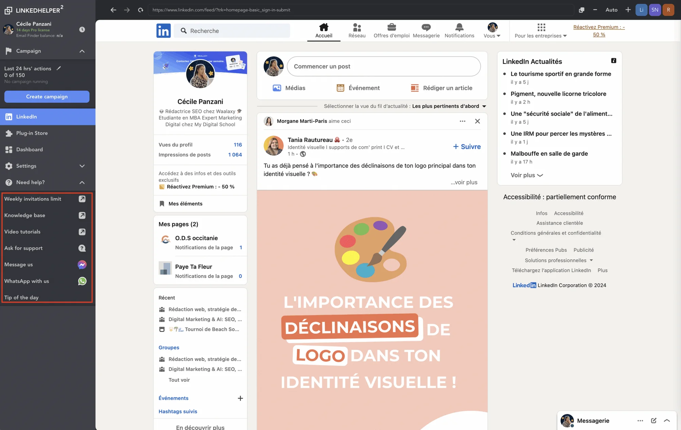
Task: Add an event with the plus icon
Action: 240,398
